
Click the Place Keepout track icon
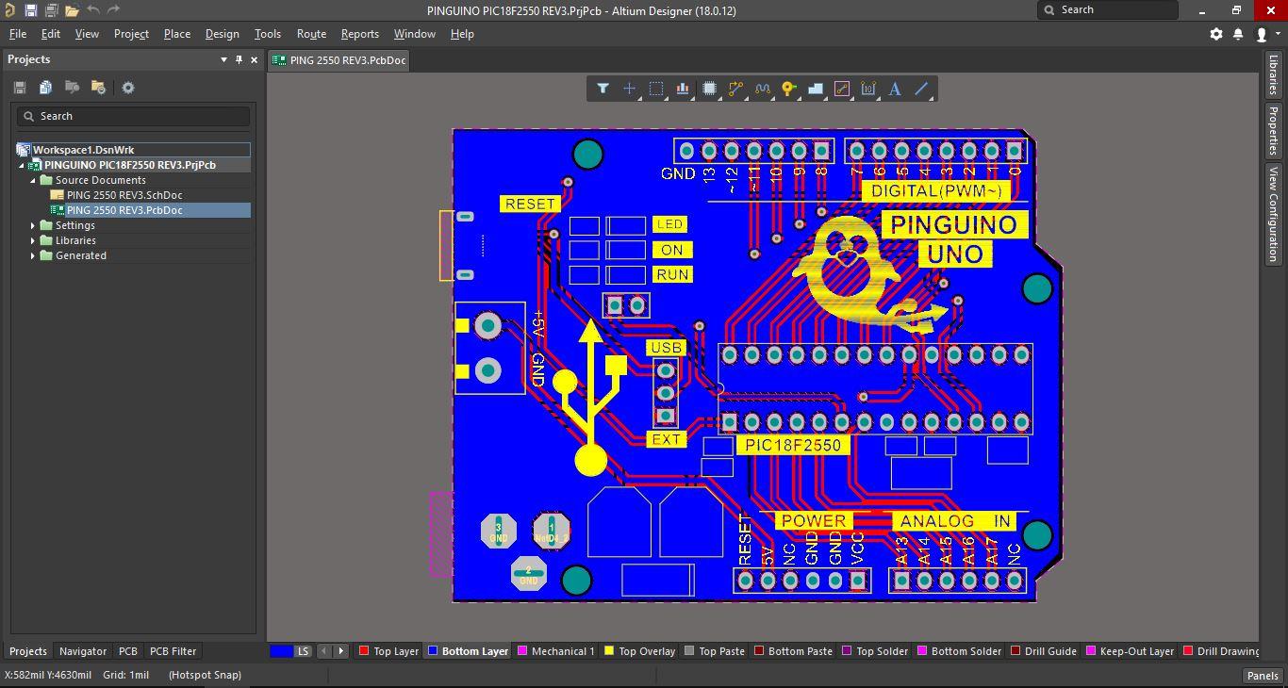(x=842, y=89)
